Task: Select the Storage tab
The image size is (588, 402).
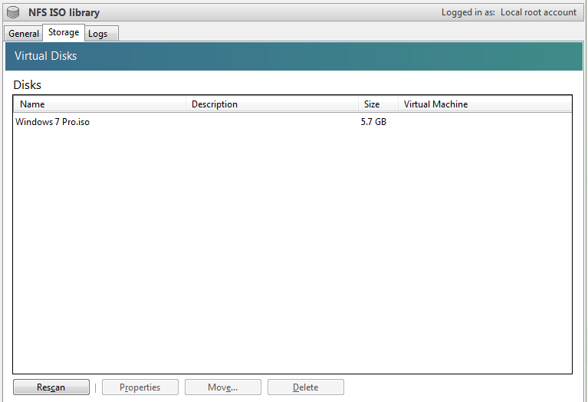Action: tap(64, 32)
